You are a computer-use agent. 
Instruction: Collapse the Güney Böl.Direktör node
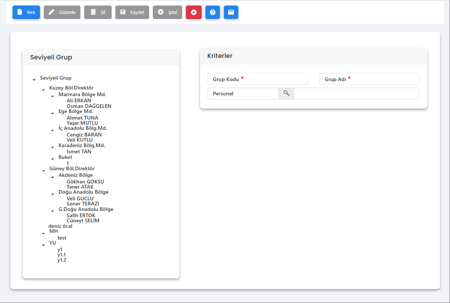[x=43, y=170]
